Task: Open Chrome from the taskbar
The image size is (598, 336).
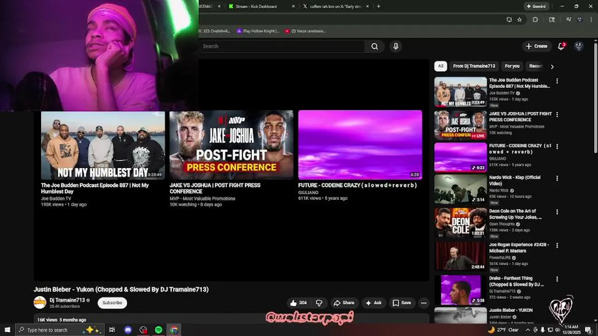Action: pyautogui.click(x=174, y=330)
